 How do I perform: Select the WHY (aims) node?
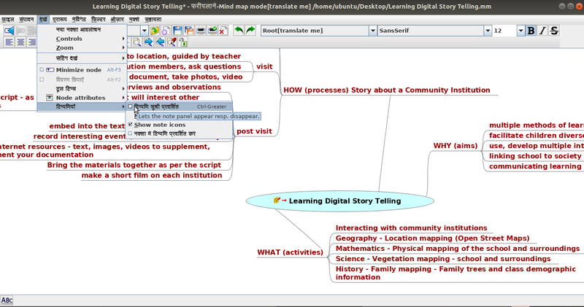pos(455,146)
